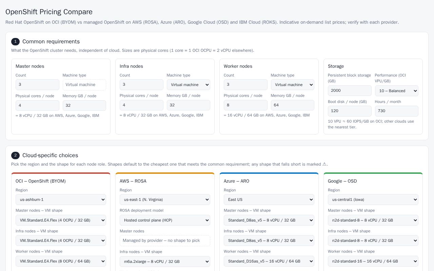Open AWS Infra nodes m6a.2xlarge shape dropdown
434x271 pixels.
click(165, 262)
